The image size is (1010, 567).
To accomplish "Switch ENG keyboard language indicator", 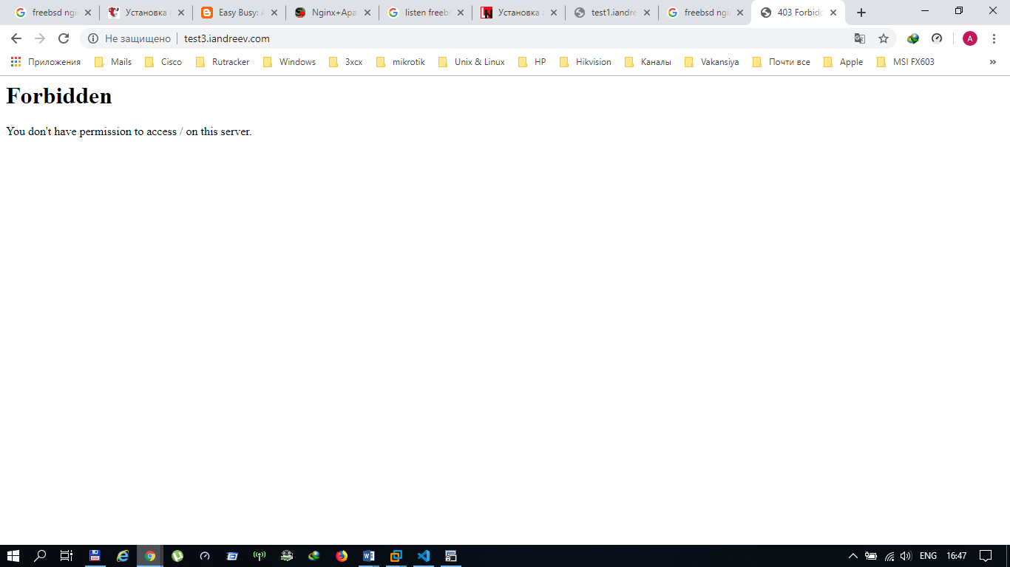I will click(928, 556).
